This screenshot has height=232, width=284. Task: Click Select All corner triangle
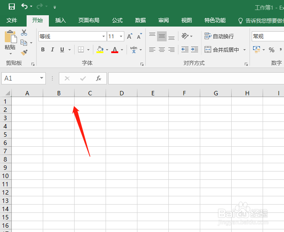pyautogui.click(x=7, y=93)
